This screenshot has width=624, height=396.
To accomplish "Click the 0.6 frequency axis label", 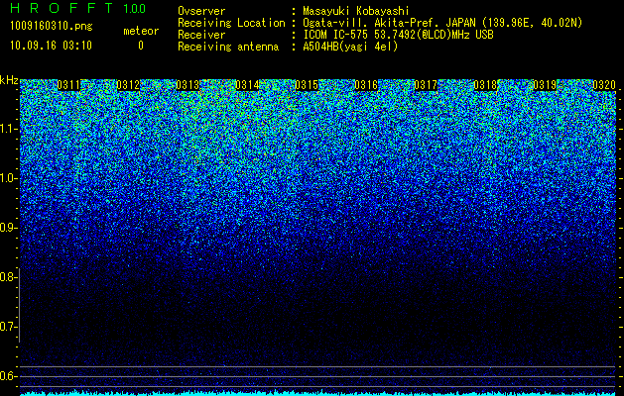I will click(x=9, y=376).
